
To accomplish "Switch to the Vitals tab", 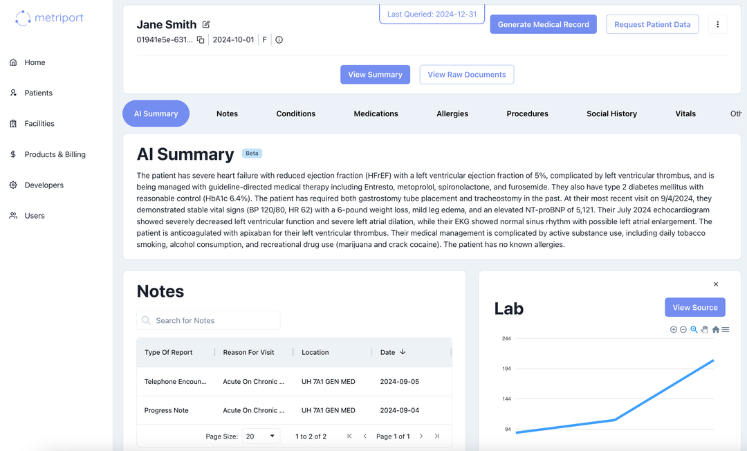I will coord(685,114).
